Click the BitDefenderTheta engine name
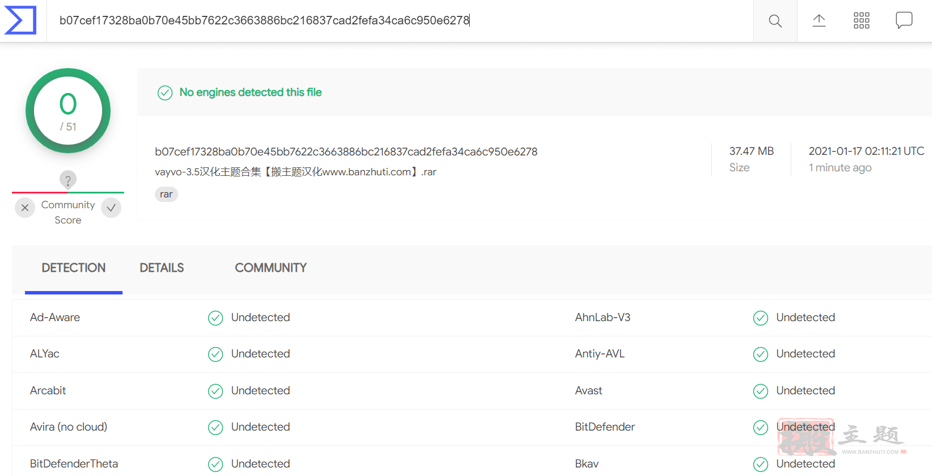The height and width of the screenshot is (476, 932). (x=74, y=464)
